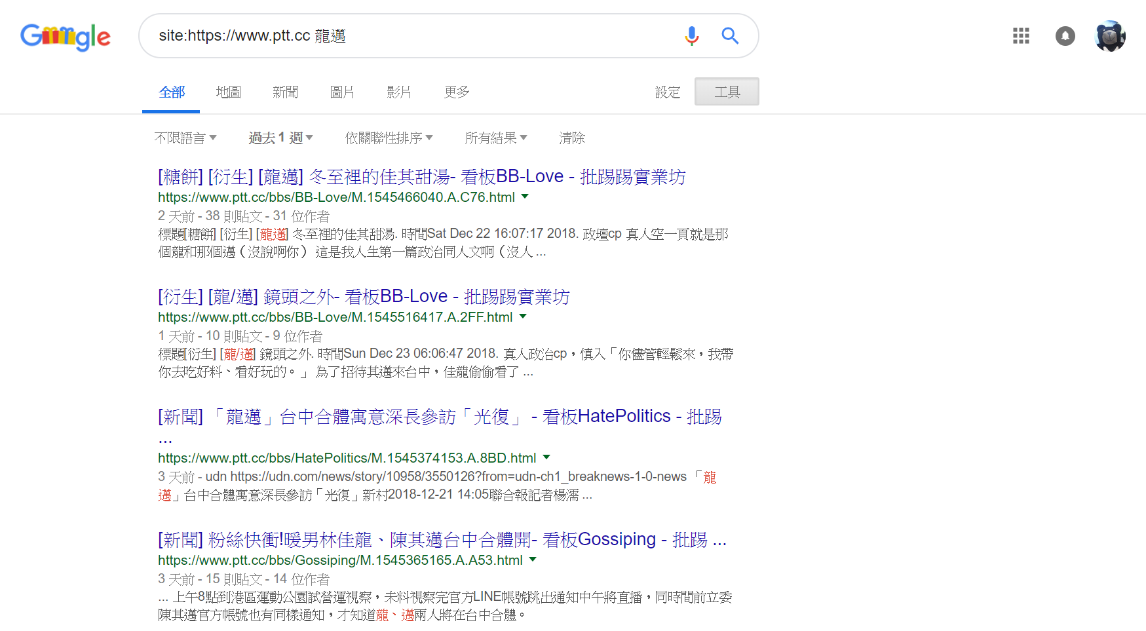The width and height of the screenshot is (1146, 631).
Task: Click the URL text ending in M.1545516417.A.2FF.html
Action: pyautogui.click(x=335, y=317)
